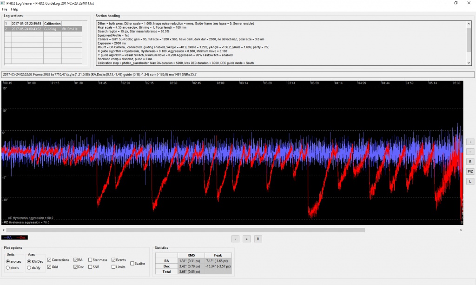
Task: Click the L lock button beside graph
Action: click(x=470, y=181)
